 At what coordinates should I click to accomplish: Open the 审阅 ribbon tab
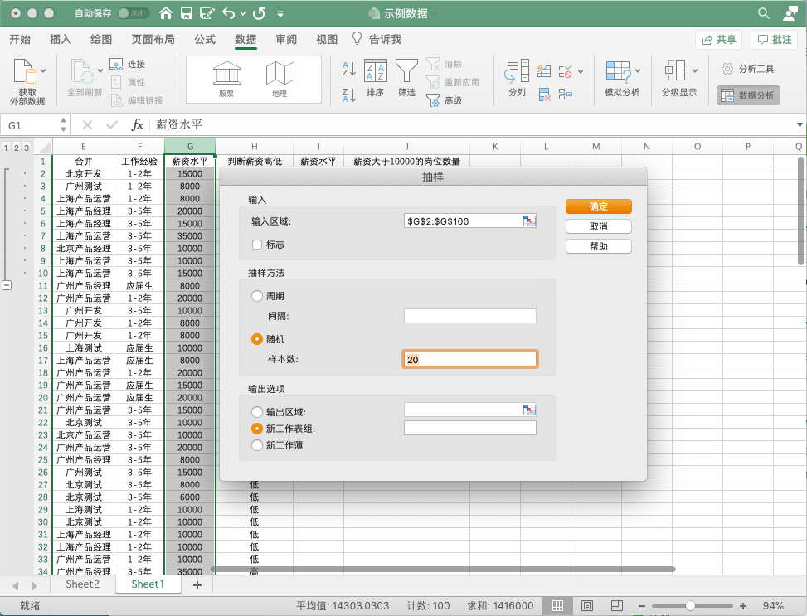[x=286, y=40]
